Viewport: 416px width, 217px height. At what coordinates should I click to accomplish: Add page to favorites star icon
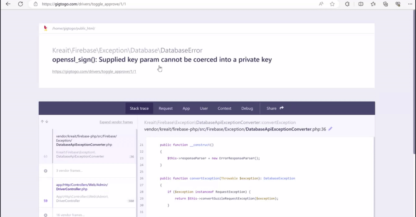(x=332, y=4)
